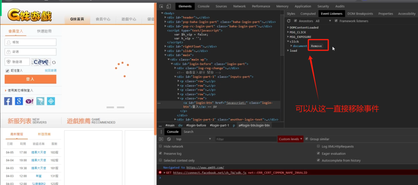This screenshot has width=418, height=185.
Task: Open the DOM Breakpoints tab
Action: click(360, 13)
